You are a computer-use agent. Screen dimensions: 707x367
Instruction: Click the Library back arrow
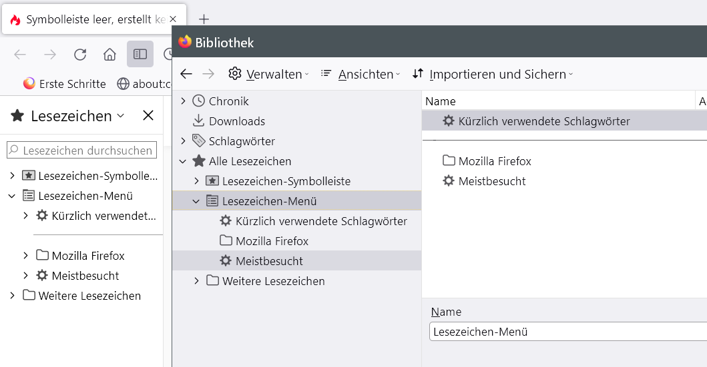tap(186, 74)
